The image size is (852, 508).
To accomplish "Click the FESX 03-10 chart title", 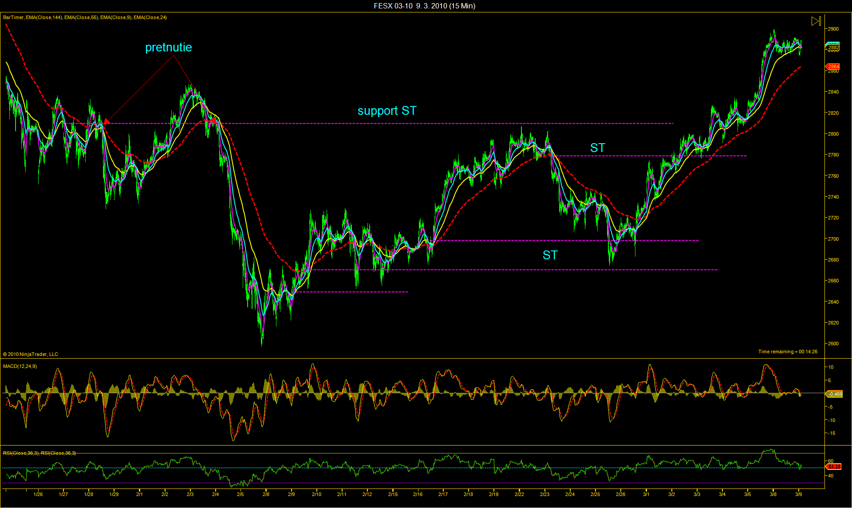I will click(424, 6).
